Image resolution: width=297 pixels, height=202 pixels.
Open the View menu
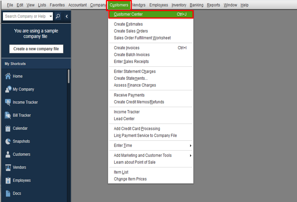click(x=31, y=5)
